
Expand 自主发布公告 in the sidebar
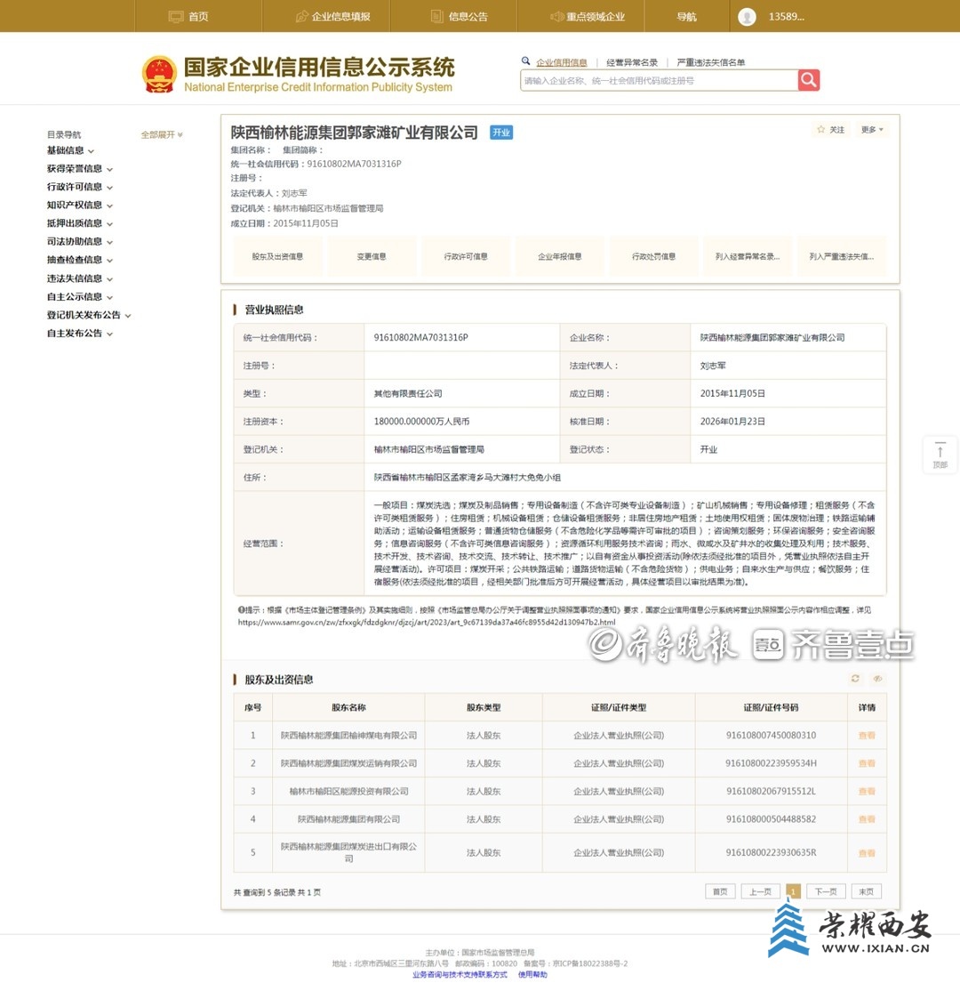click(80, 334)
